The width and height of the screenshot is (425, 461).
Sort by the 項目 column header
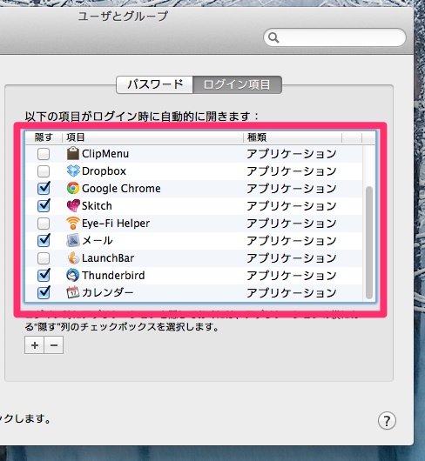coord(152,137)
